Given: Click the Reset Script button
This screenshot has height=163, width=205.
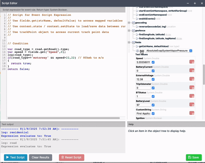Looking at the screenshot, I should [x=71, y=157].
